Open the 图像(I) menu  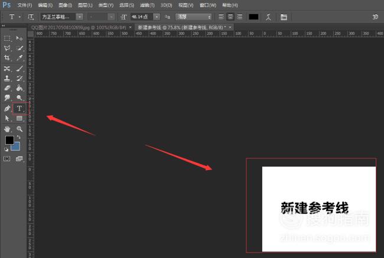pos(65,5)
